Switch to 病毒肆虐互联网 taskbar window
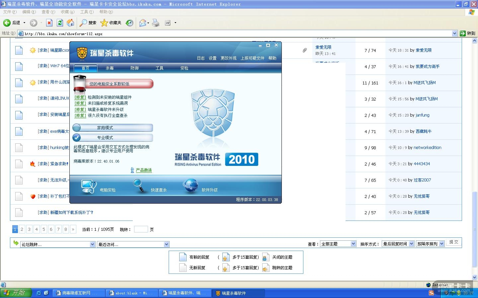Viewport: 478px width, 298px height. [79, 293]
